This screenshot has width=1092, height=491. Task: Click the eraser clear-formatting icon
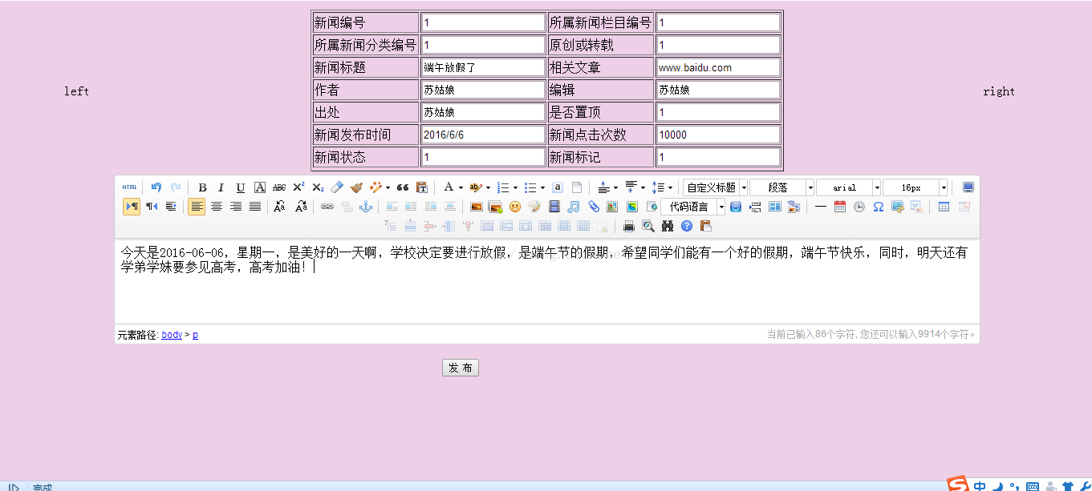337,187
